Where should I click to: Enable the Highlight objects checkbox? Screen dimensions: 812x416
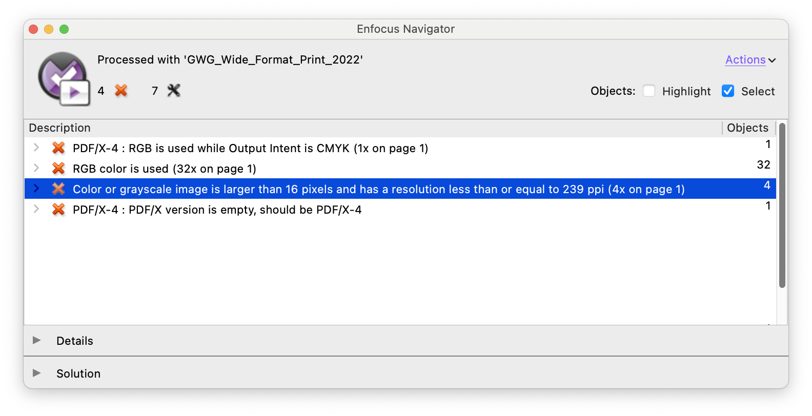[649, 91]
